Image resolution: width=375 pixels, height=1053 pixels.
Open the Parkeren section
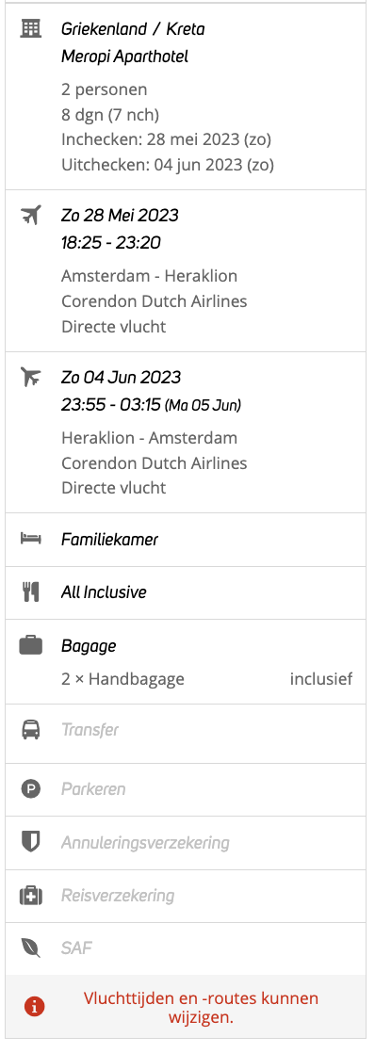click(x=187, y=789)
